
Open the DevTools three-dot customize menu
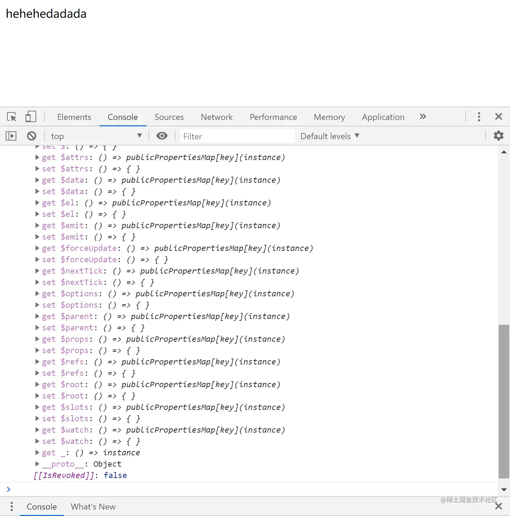coord(479,117)
